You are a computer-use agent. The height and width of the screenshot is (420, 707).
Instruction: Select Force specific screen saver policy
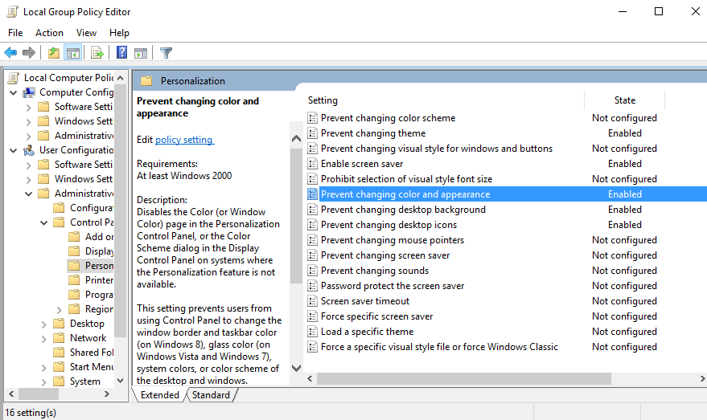(376, 316)
